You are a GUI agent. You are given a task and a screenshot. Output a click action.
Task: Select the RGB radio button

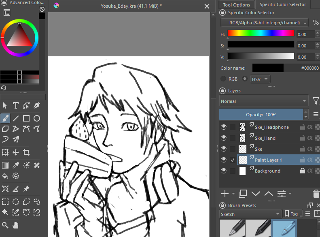[223, 79]
